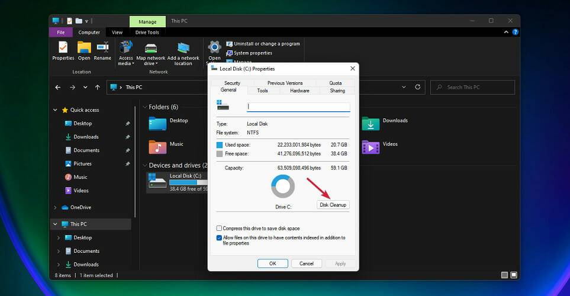Select Music in navigation pane
570x296 pixels.
point(80,177)
